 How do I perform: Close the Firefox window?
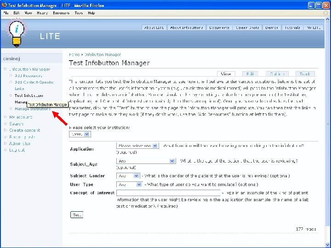(x=326, y=5)
